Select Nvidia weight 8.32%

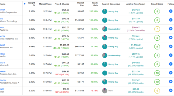(x=32, y=11)
